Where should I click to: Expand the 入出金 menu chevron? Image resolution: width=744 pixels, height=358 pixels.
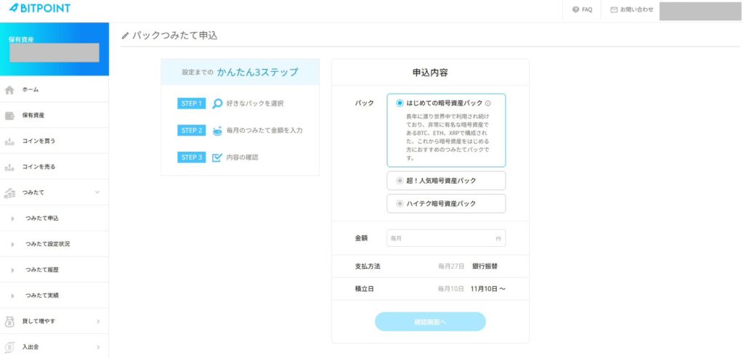97,347
